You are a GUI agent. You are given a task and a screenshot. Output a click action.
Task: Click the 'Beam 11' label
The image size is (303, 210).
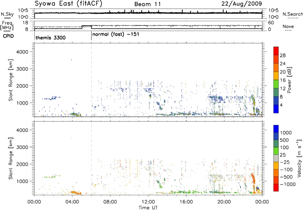[147, 4]
